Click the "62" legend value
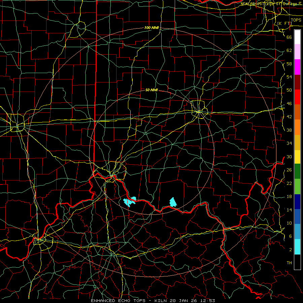 pyautogui.click(x=289, y=50)
